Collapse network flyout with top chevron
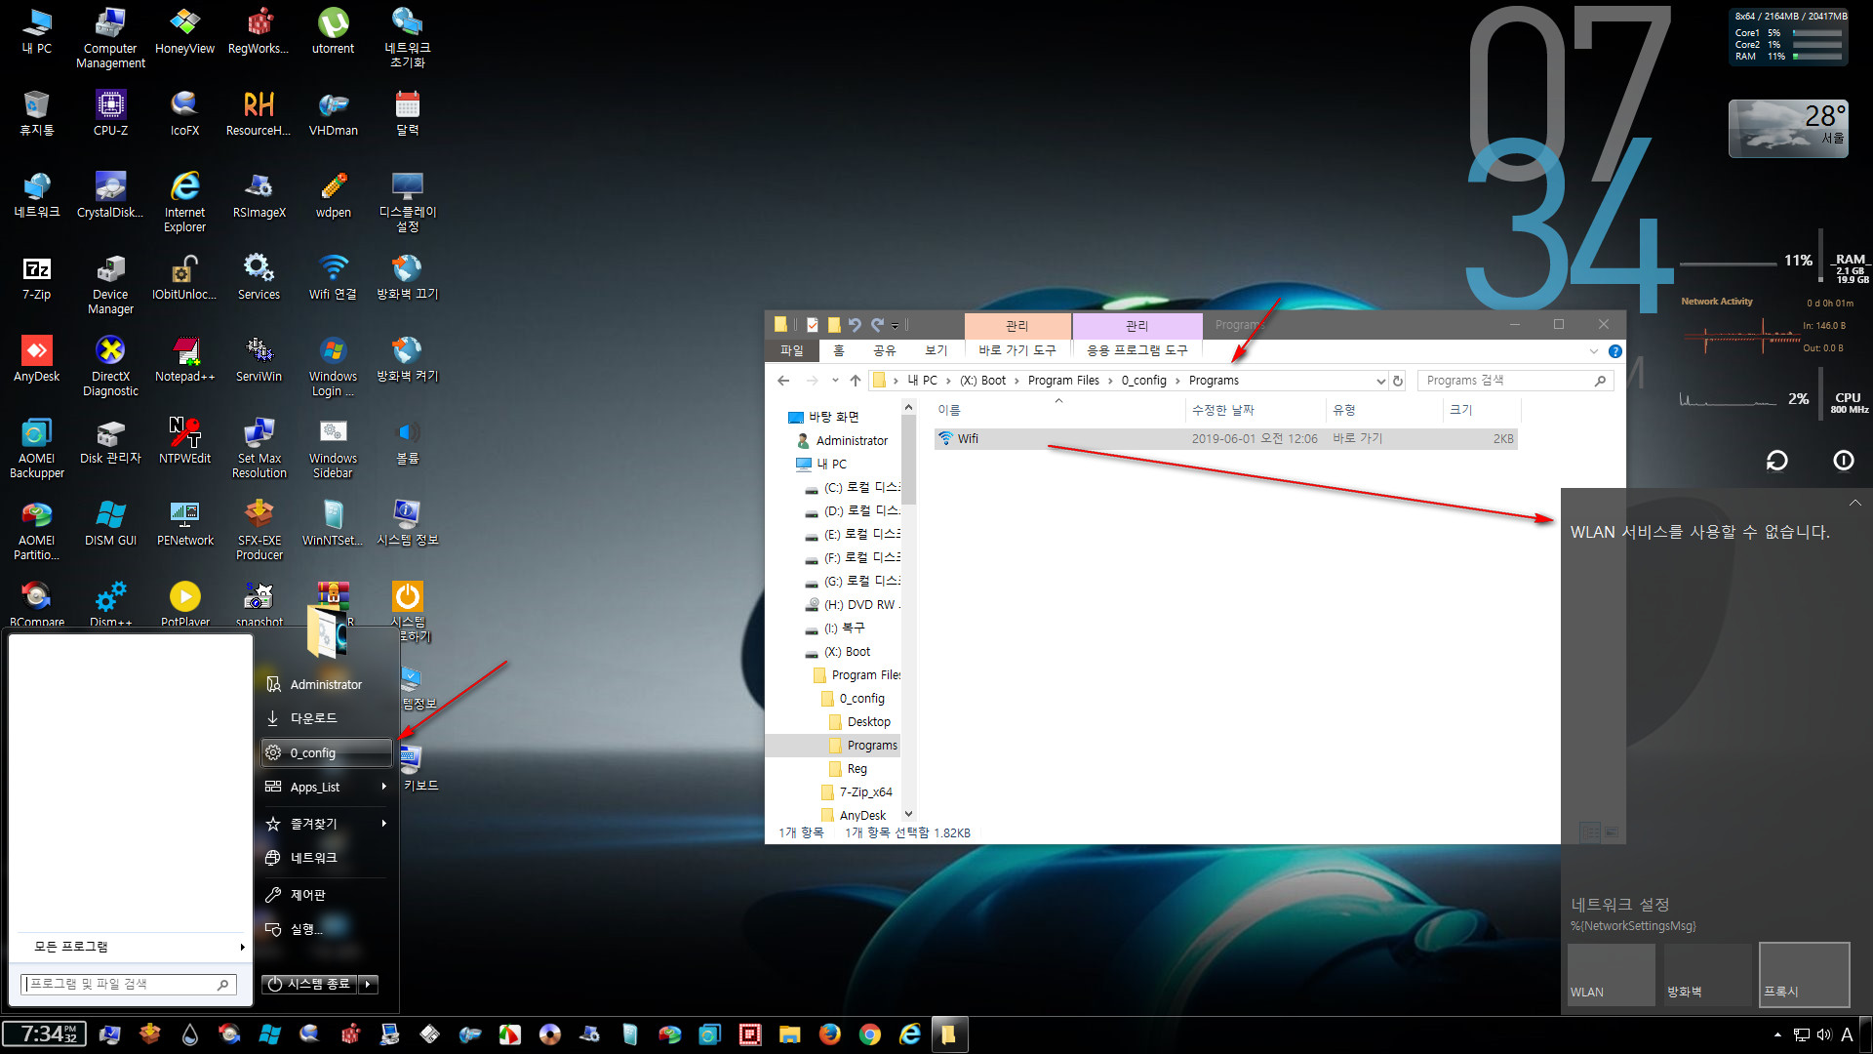The height and width of the screenshot is (1054, 1873). 1854,503
